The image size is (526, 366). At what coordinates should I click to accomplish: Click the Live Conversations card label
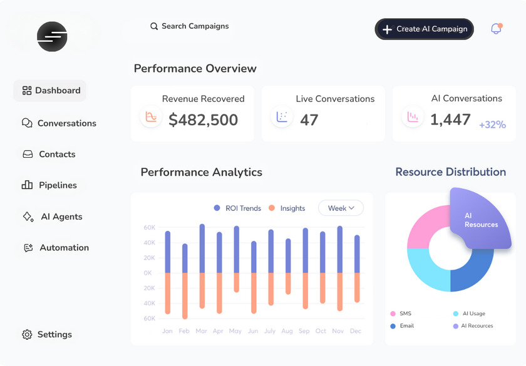(335, 99)
